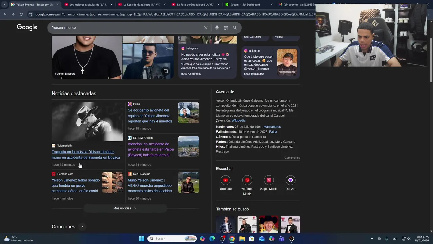Viewport: 433px width, 244px height.
Task: Open Pulzo avioneta accident headline
Action: pos(150,116)
